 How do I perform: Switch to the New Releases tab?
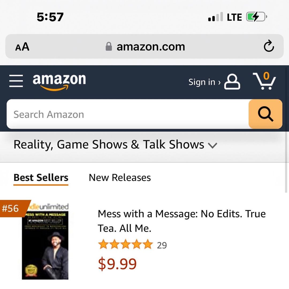(120, 178)
